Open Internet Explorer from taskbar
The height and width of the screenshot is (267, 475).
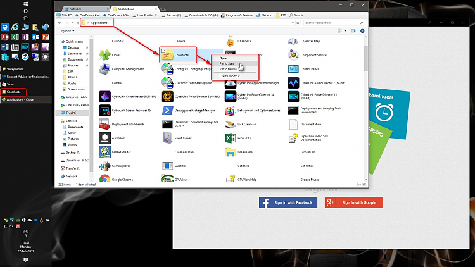point(15,27)
